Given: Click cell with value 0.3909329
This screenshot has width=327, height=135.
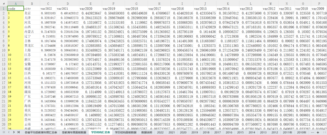Looking at the screenshot, I should pos(48,50).
